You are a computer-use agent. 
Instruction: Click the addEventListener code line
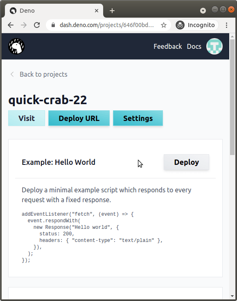(x=78, y=214)
